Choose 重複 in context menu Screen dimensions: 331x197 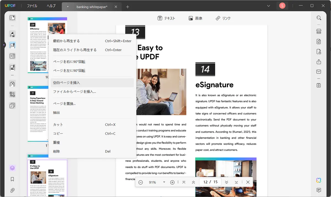92,143
